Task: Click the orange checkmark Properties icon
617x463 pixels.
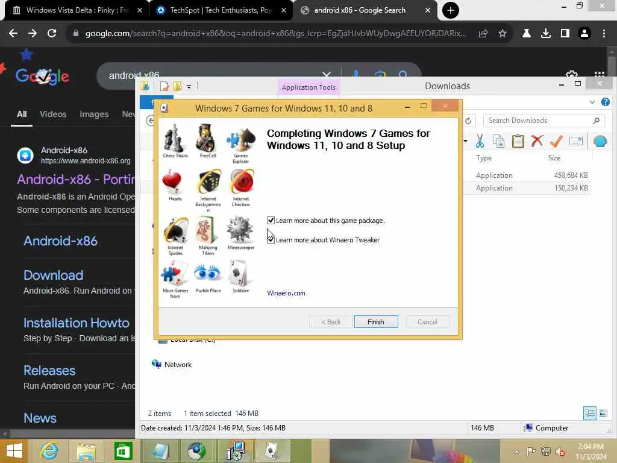Action: click(x=556, y=141)
